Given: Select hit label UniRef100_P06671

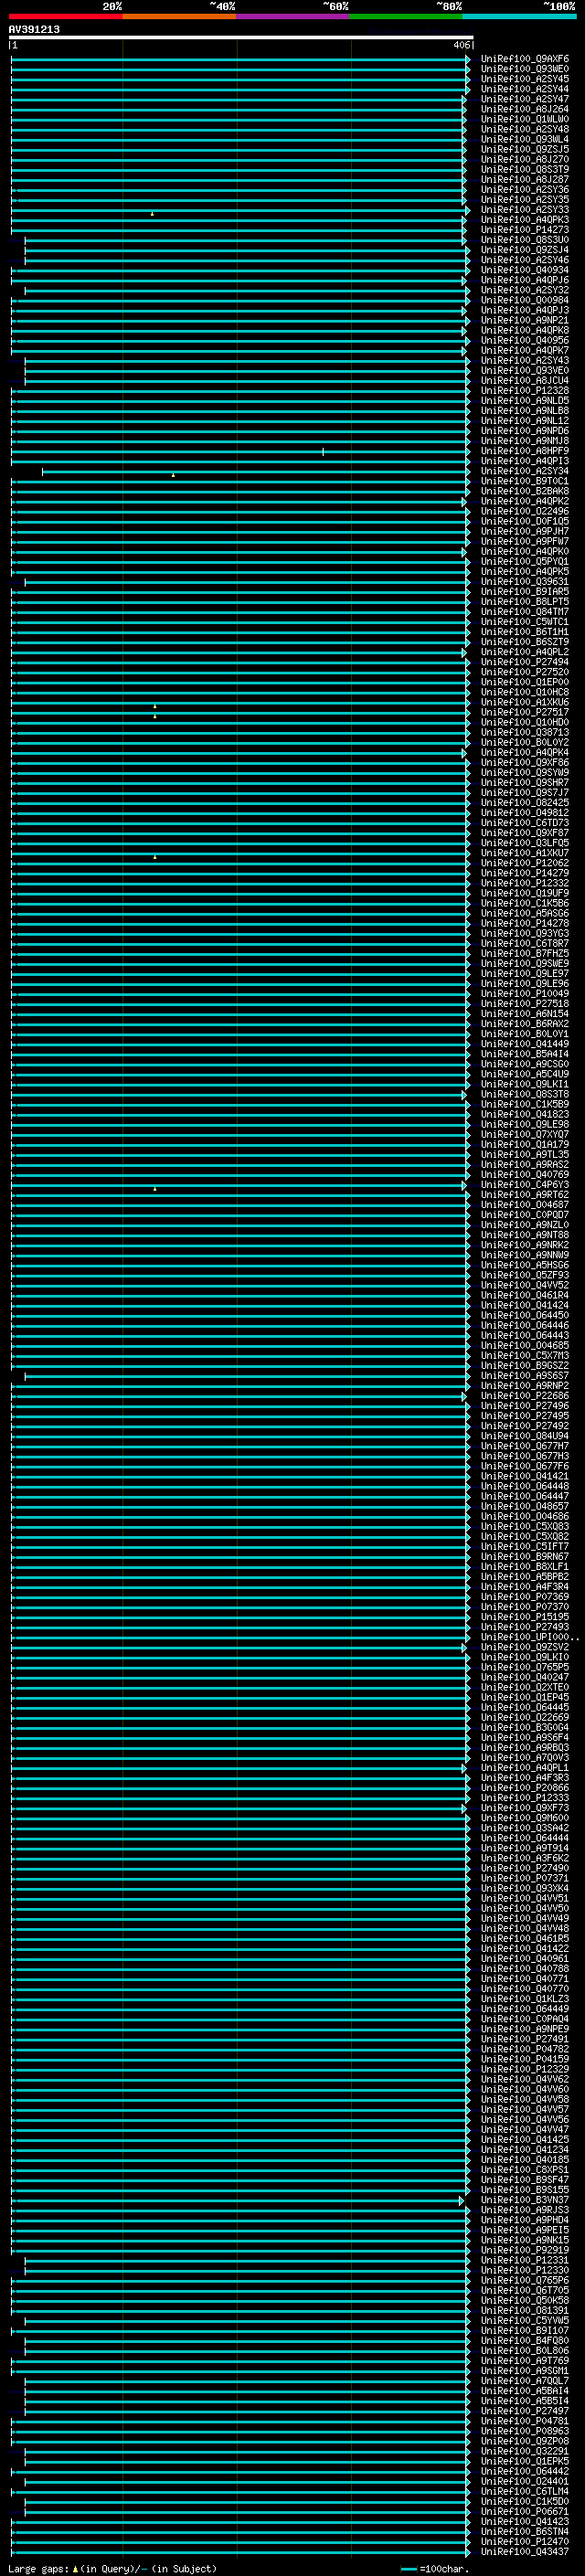Looking at the screenshot, I should [525, 2511].
